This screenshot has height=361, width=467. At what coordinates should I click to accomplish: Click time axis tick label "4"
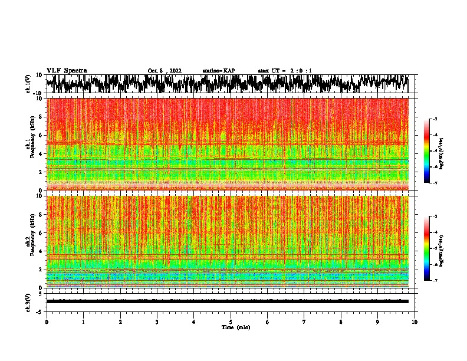click(194, 322)
